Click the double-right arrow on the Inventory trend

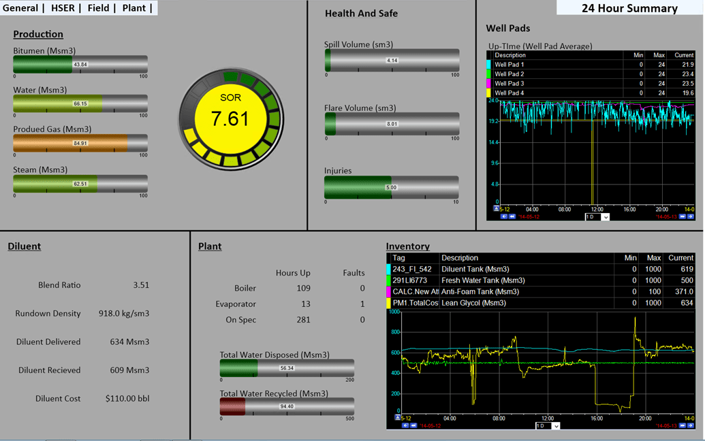point(681,425)
